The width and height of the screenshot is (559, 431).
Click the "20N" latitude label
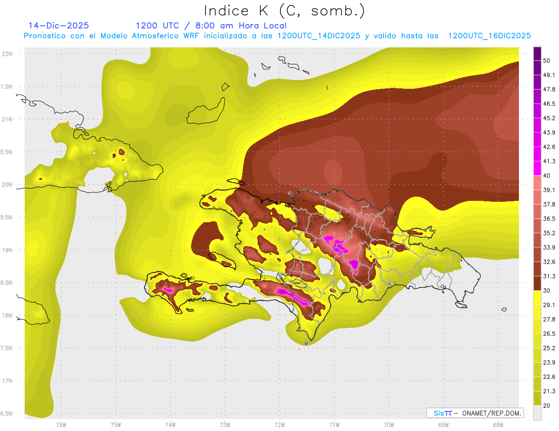[7, 185]
